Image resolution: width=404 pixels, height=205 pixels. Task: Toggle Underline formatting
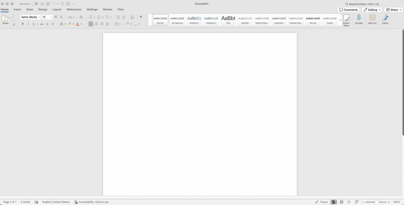pos(33,24)
